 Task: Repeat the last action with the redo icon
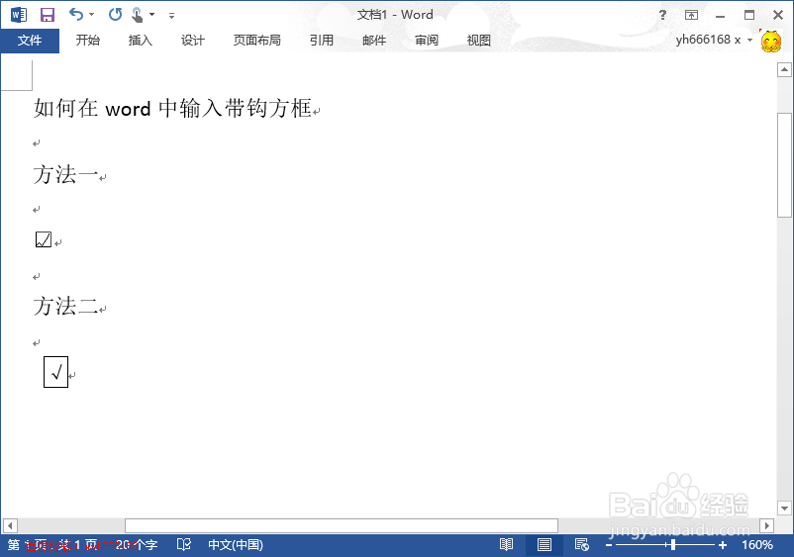116,15
